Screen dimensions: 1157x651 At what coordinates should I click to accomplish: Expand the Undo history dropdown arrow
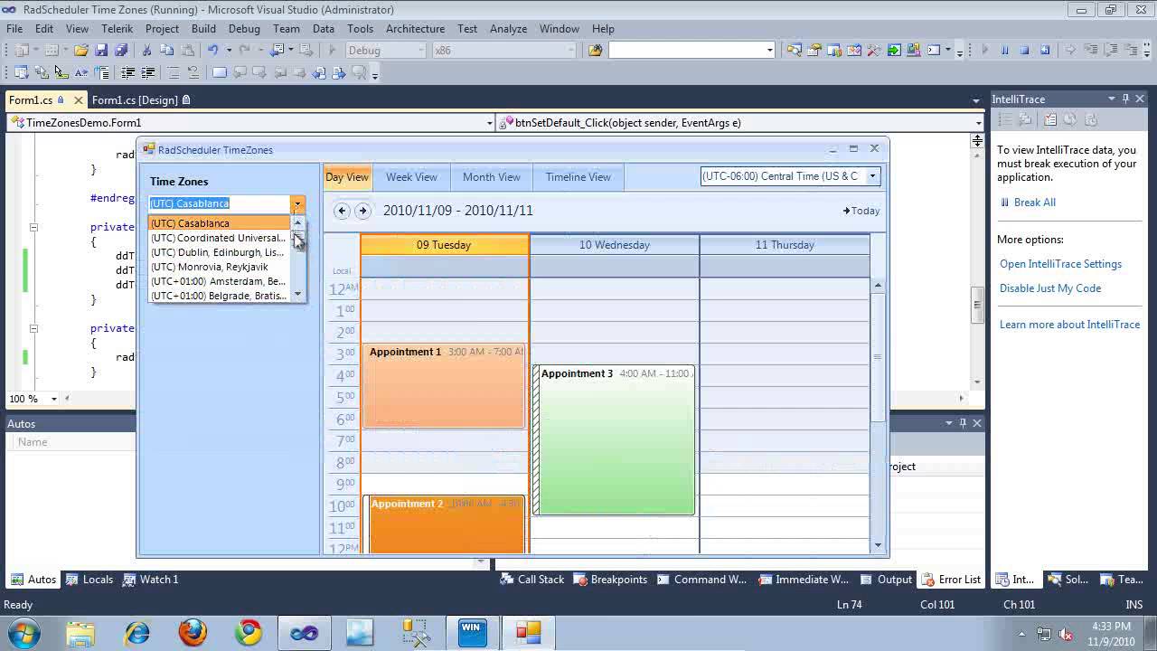(229, 51)
